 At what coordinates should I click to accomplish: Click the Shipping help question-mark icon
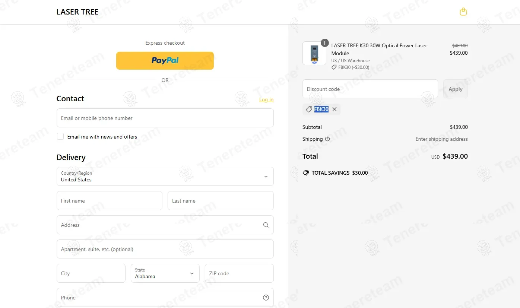(x=327, y=139)
